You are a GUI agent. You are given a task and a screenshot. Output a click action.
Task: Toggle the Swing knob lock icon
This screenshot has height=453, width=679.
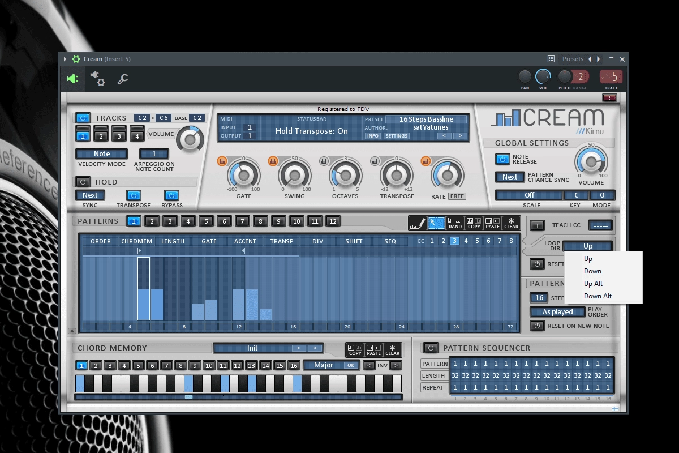273,161
